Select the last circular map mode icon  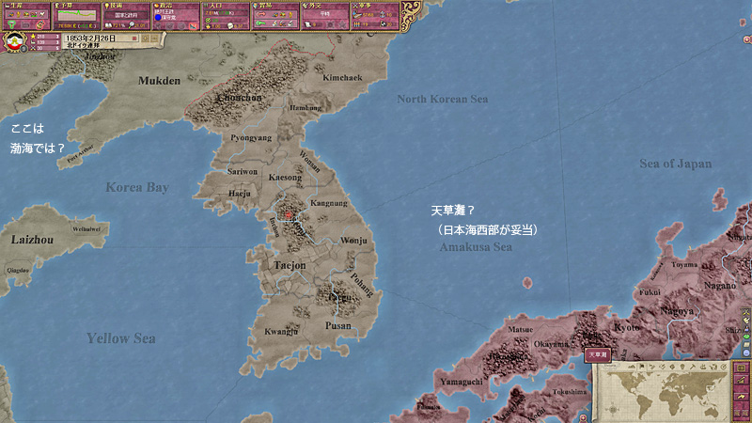pyautogui.click(x=723, y=367)
